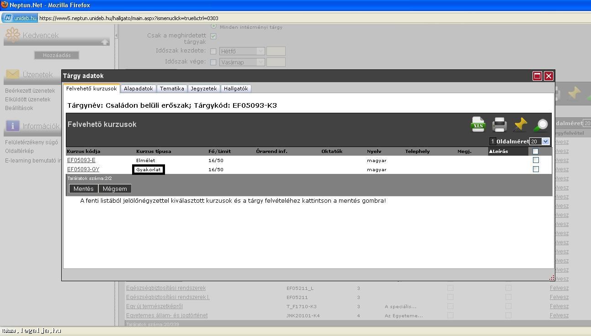Screen dimensions: 591x336
Task: Click the Üzenetek envelope icon
Action: [12, 74]
